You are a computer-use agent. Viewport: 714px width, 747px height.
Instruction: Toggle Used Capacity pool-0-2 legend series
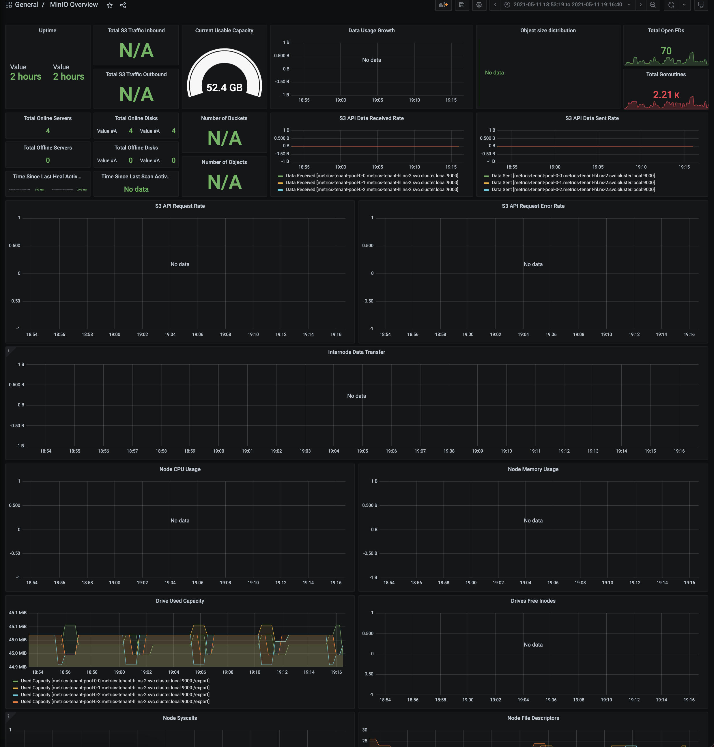point(115,694)
